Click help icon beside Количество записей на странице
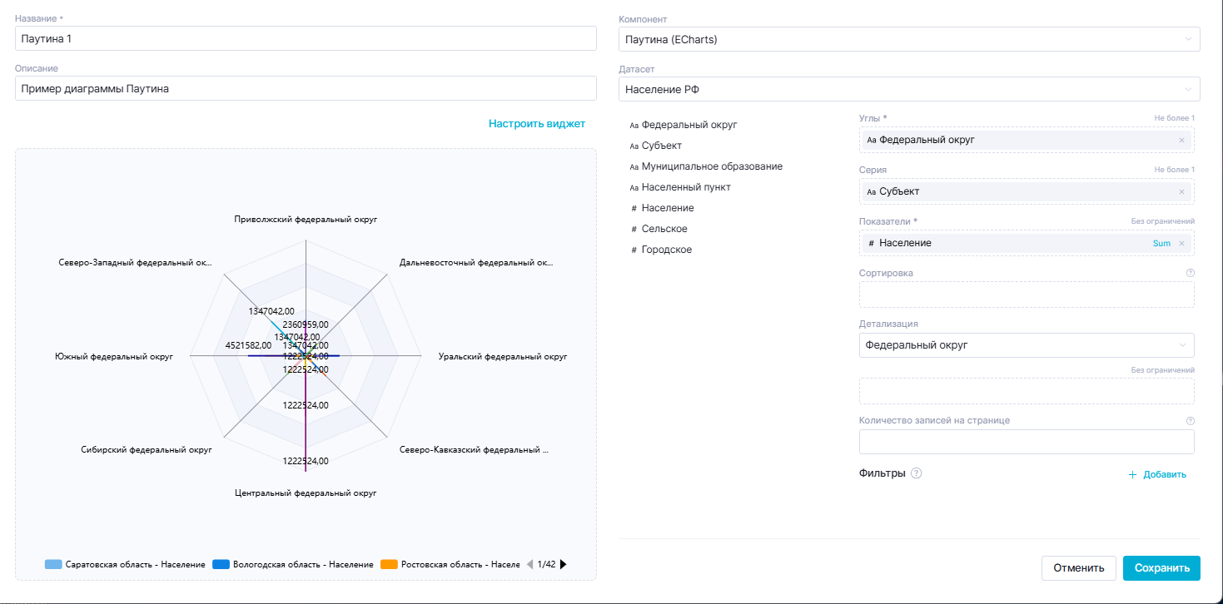Image resolution: width=1223 pixels, height=604 pixels. coord(1190,421)
